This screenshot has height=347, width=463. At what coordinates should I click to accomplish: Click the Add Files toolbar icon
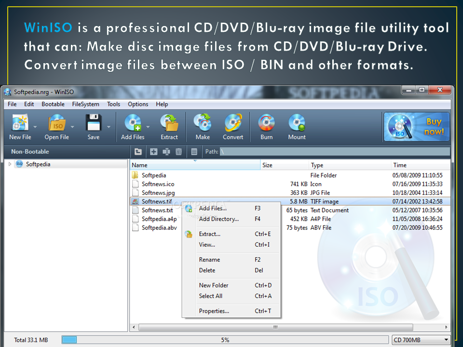click(x=133, y=122)
